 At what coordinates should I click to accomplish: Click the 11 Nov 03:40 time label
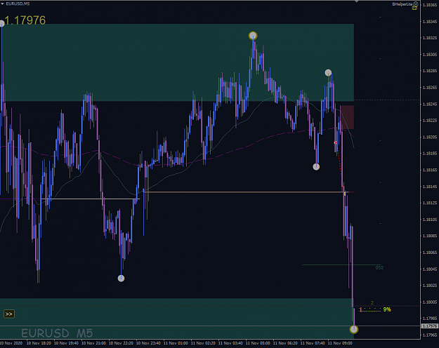tap(230, 343)
